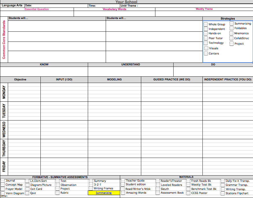Check the Sleuth materials box
This screenshot has height=198, width=253.
158,189
